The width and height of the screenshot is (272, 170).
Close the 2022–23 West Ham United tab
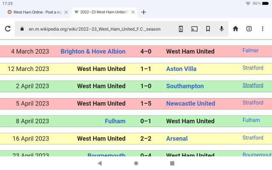(133, 12)
